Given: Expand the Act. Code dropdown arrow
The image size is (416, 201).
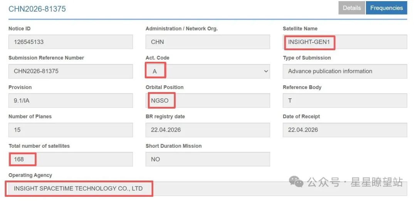Looking at the screenshot, I should click(265, 71).
